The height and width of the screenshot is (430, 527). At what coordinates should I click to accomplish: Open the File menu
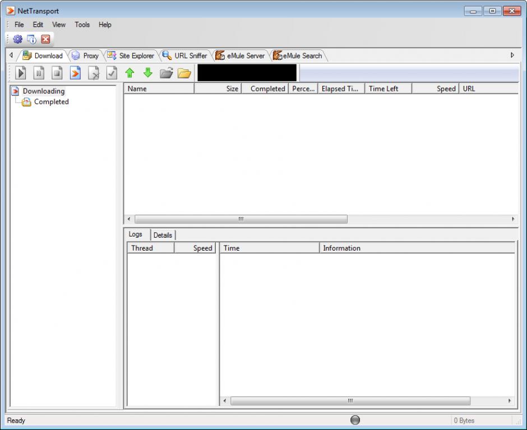coord(19,25)
